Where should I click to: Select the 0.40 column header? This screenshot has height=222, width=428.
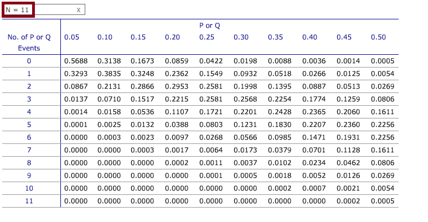[310, 37]
